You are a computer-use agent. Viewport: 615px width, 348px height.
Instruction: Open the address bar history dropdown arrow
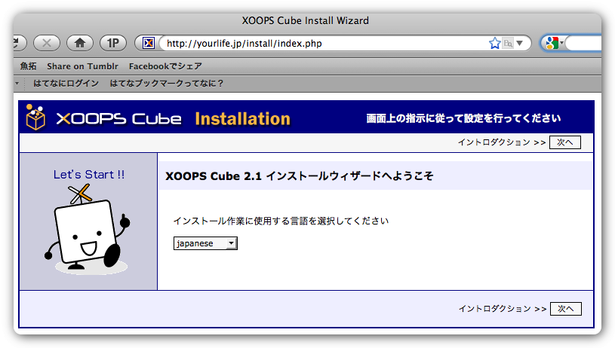(520, 43)
